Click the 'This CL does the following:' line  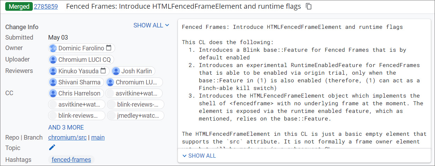tap(228, 42)
